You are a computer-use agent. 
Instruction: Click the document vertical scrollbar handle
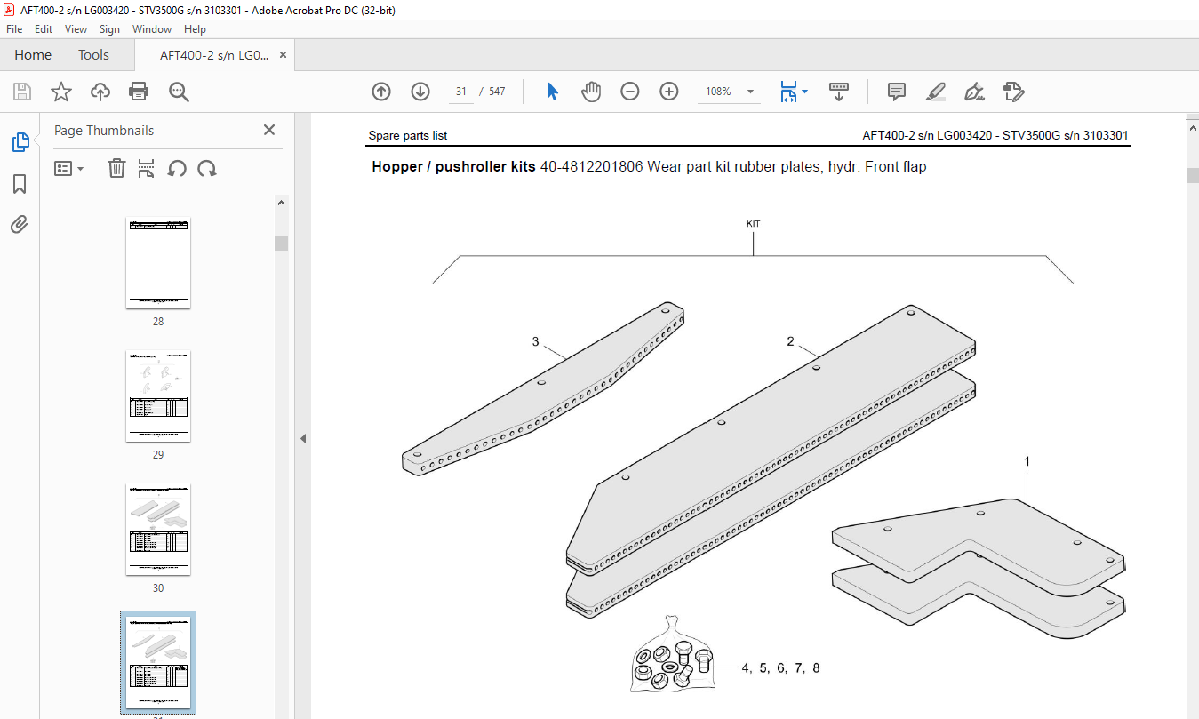pos(1193,175)
